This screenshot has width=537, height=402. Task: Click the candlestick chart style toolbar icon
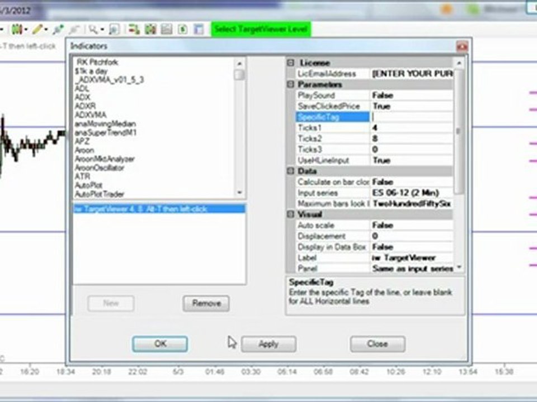tap(16, 30)
